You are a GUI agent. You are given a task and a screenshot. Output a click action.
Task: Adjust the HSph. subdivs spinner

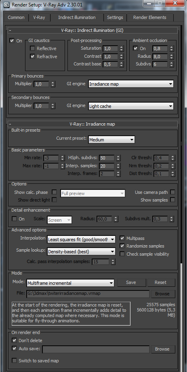(118, 158)
